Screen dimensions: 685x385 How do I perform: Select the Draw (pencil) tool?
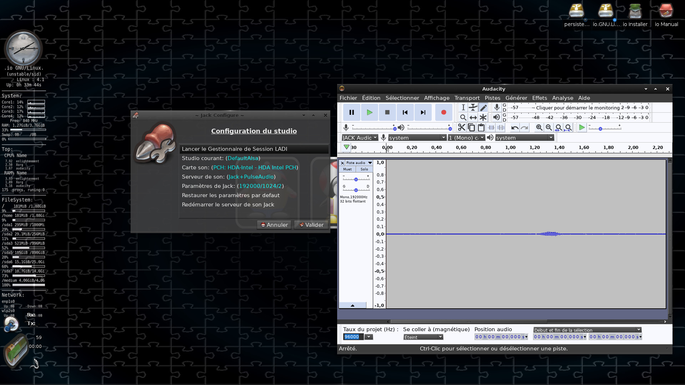pyautogui.click(x=483, y=108)
